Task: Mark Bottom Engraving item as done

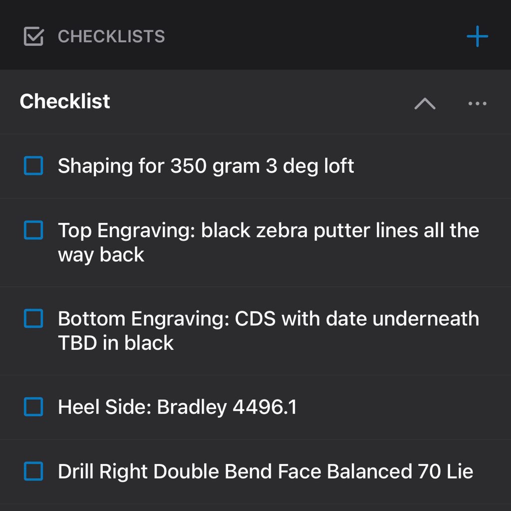Action: click(33, 318)
